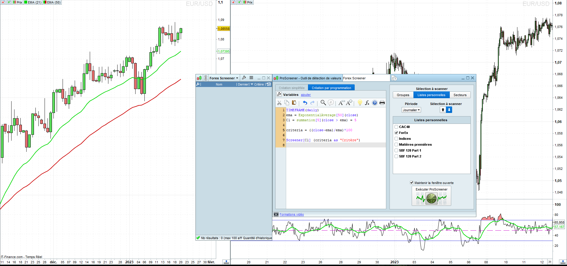The image size is (567, 266).
Task: Click the column settings wrench next to Nom
Action: tap(198, 84)
